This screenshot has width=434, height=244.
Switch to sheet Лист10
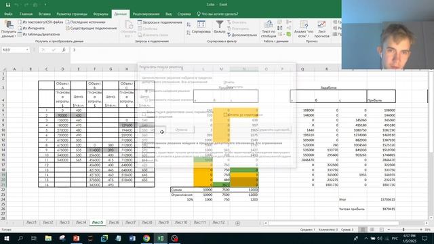click(x=181, y=222)
